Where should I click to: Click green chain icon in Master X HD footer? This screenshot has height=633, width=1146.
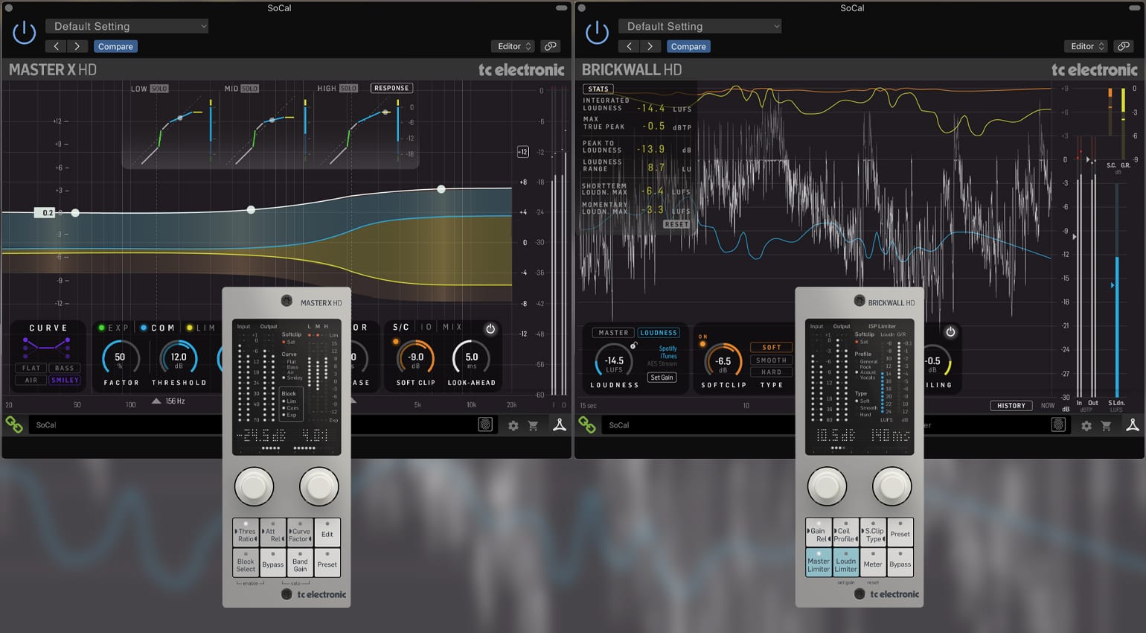pos(14,424)
